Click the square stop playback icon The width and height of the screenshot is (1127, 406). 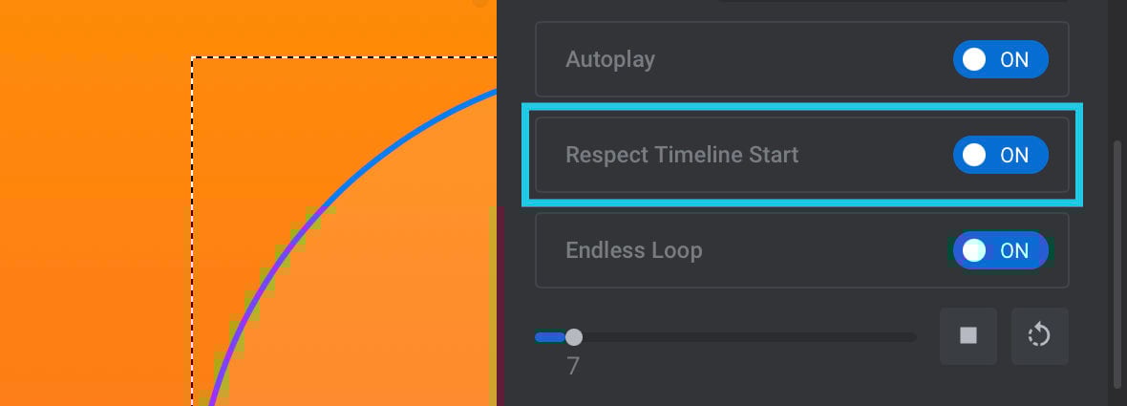pyautogui.click(x=968, y=335)
